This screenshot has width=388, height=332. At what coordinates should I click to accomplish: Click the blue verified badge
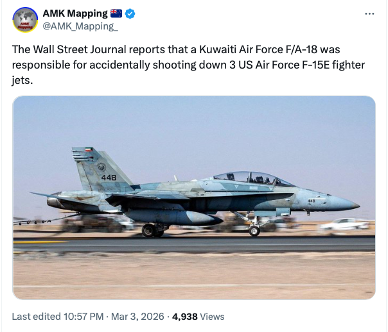click(x=128, y=13)
